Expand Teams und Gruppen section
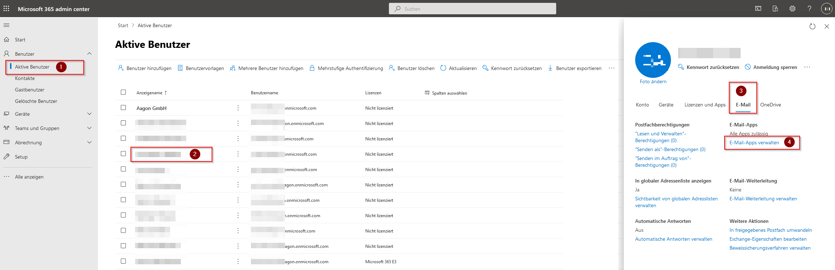835x270 pixels. pos(89,128)
